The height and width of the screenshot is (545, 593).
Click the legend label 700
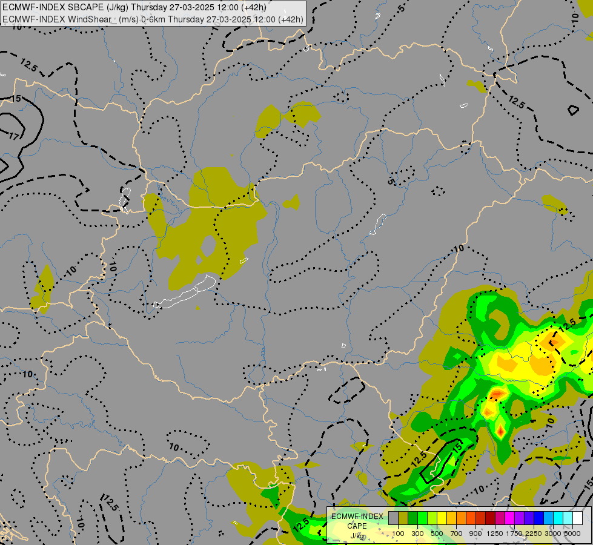pos(456,533)
